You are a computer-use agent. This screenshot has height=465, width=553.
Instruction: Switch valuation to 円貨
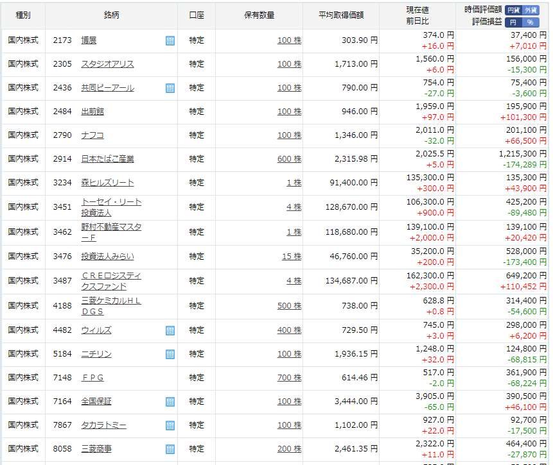(513, 10)
